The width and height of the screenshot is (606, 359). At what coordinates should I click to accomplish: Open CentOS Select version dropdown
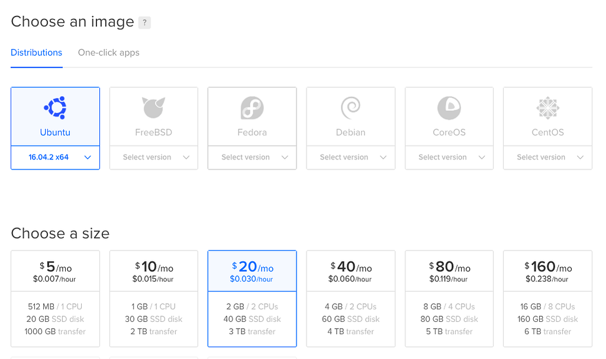[x=547, y=158]
